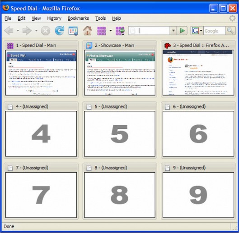
Task: Click the purple Speed Dial grid icon
Action: 101,31
